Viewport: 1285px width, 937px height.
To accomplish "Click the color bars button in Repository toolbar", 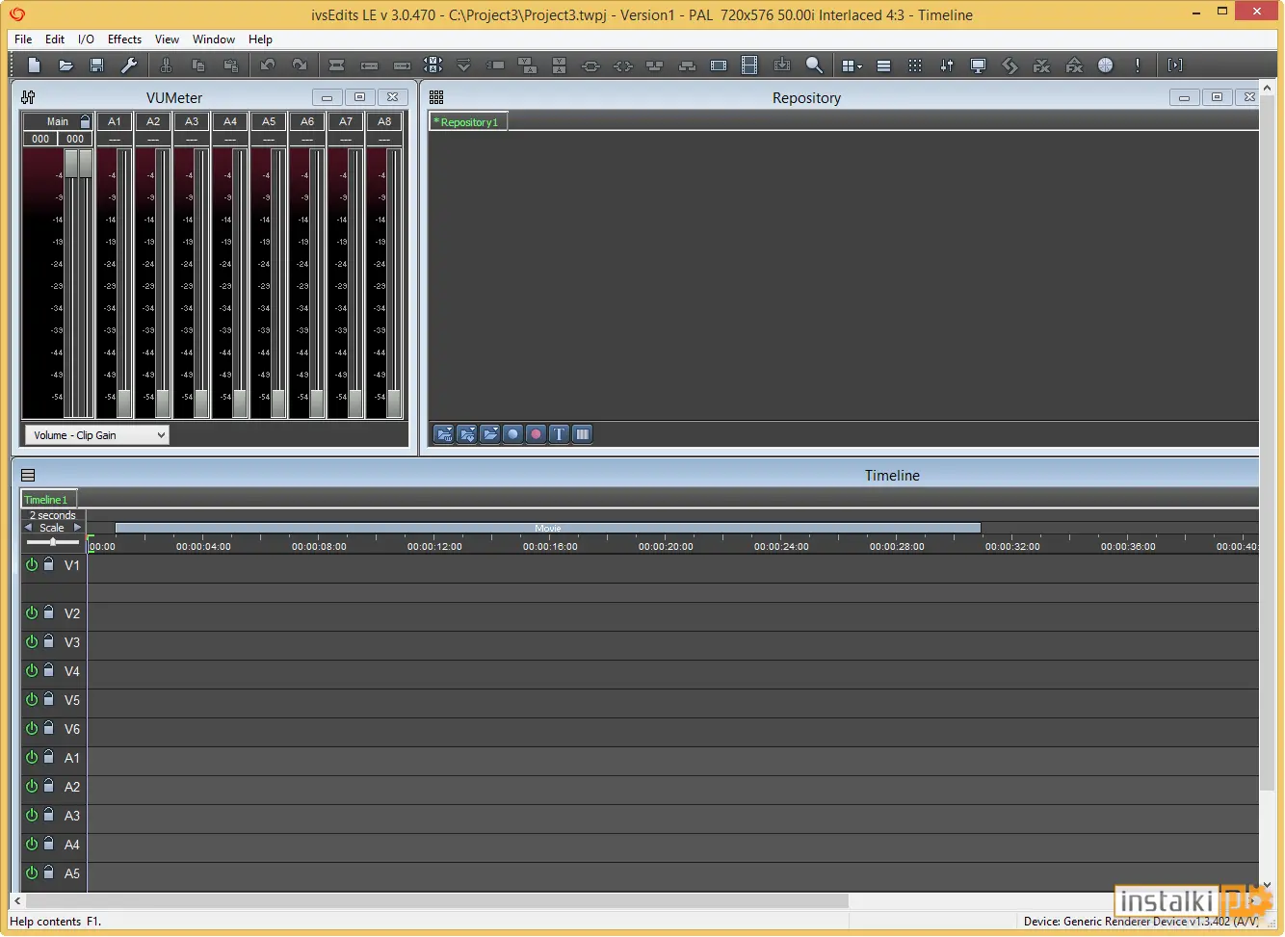I will (x=583, y=434).
